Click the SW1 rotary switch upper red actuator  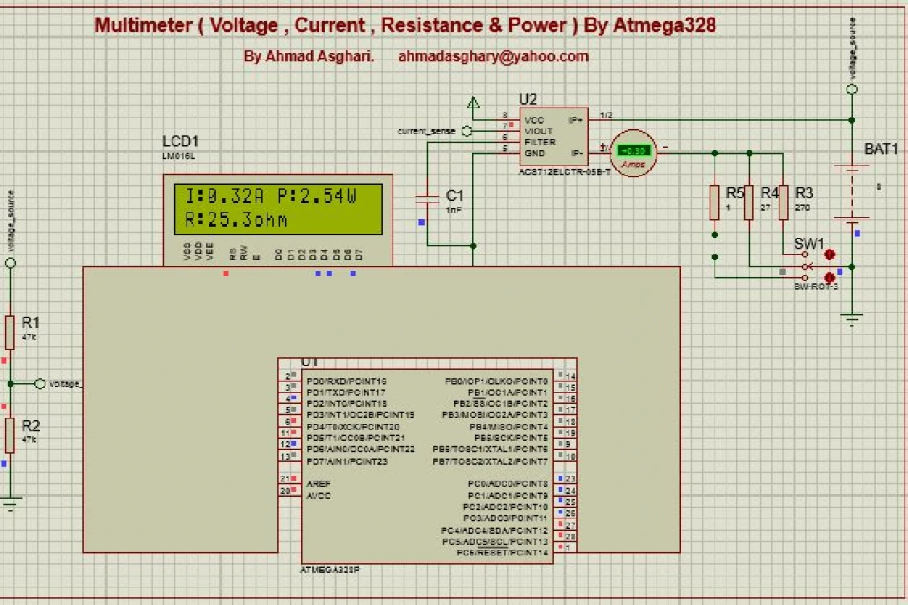click(829, 255)
